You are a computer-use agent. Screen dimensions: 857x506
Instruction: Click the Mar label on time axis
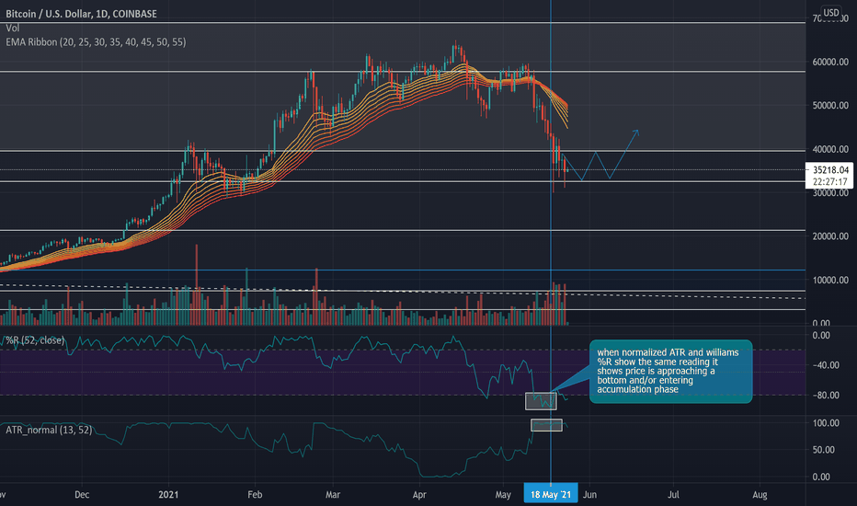pyautogui.click(x=333, y=495)
